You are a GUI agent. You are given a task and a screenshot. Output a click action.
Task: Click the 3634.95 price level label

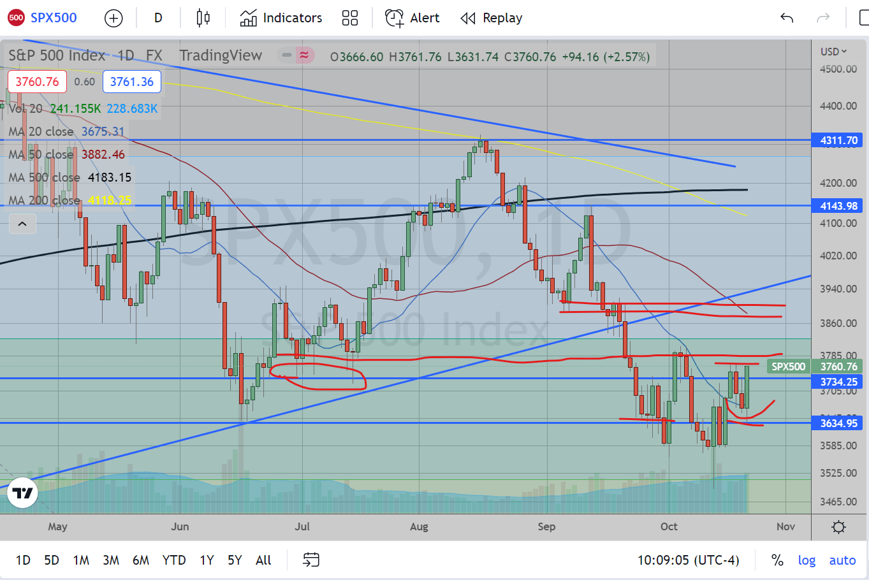point(837,423)
